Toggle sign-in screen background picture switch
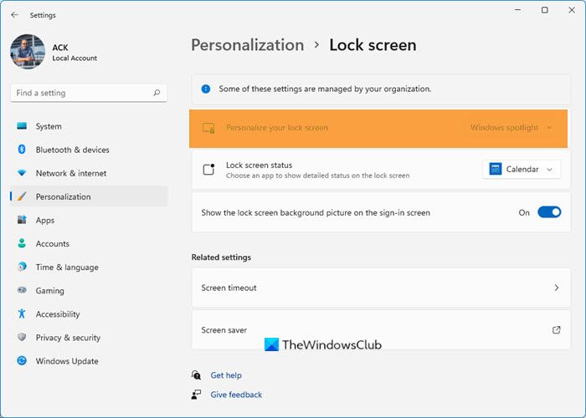586x418 pixels. [548, 212]
